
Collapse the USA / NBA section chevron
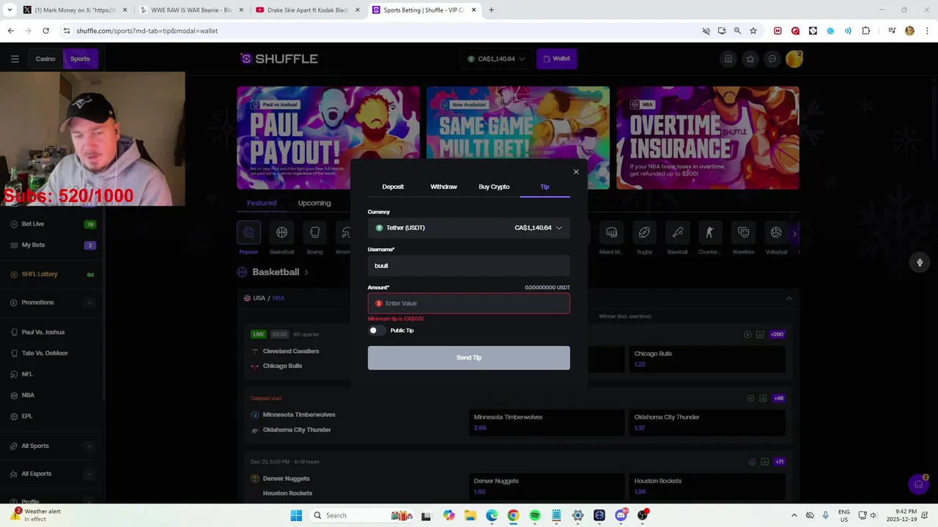[x=789, y=299]
